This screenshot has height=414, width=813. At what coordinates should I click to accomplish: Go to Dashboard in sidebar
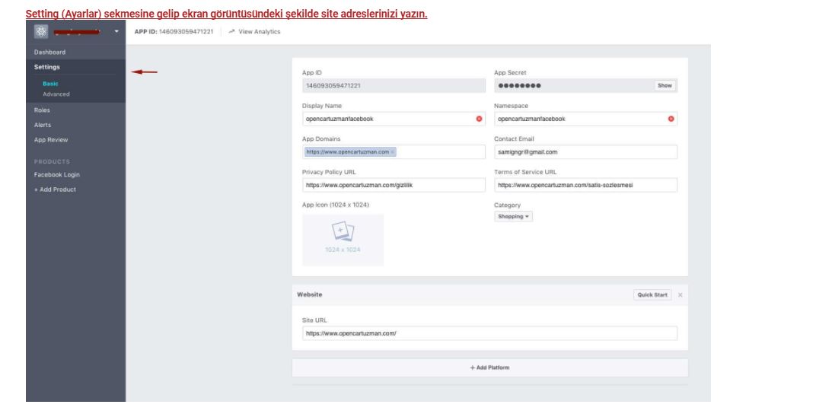pyautogui.click(x=49, y=53)
